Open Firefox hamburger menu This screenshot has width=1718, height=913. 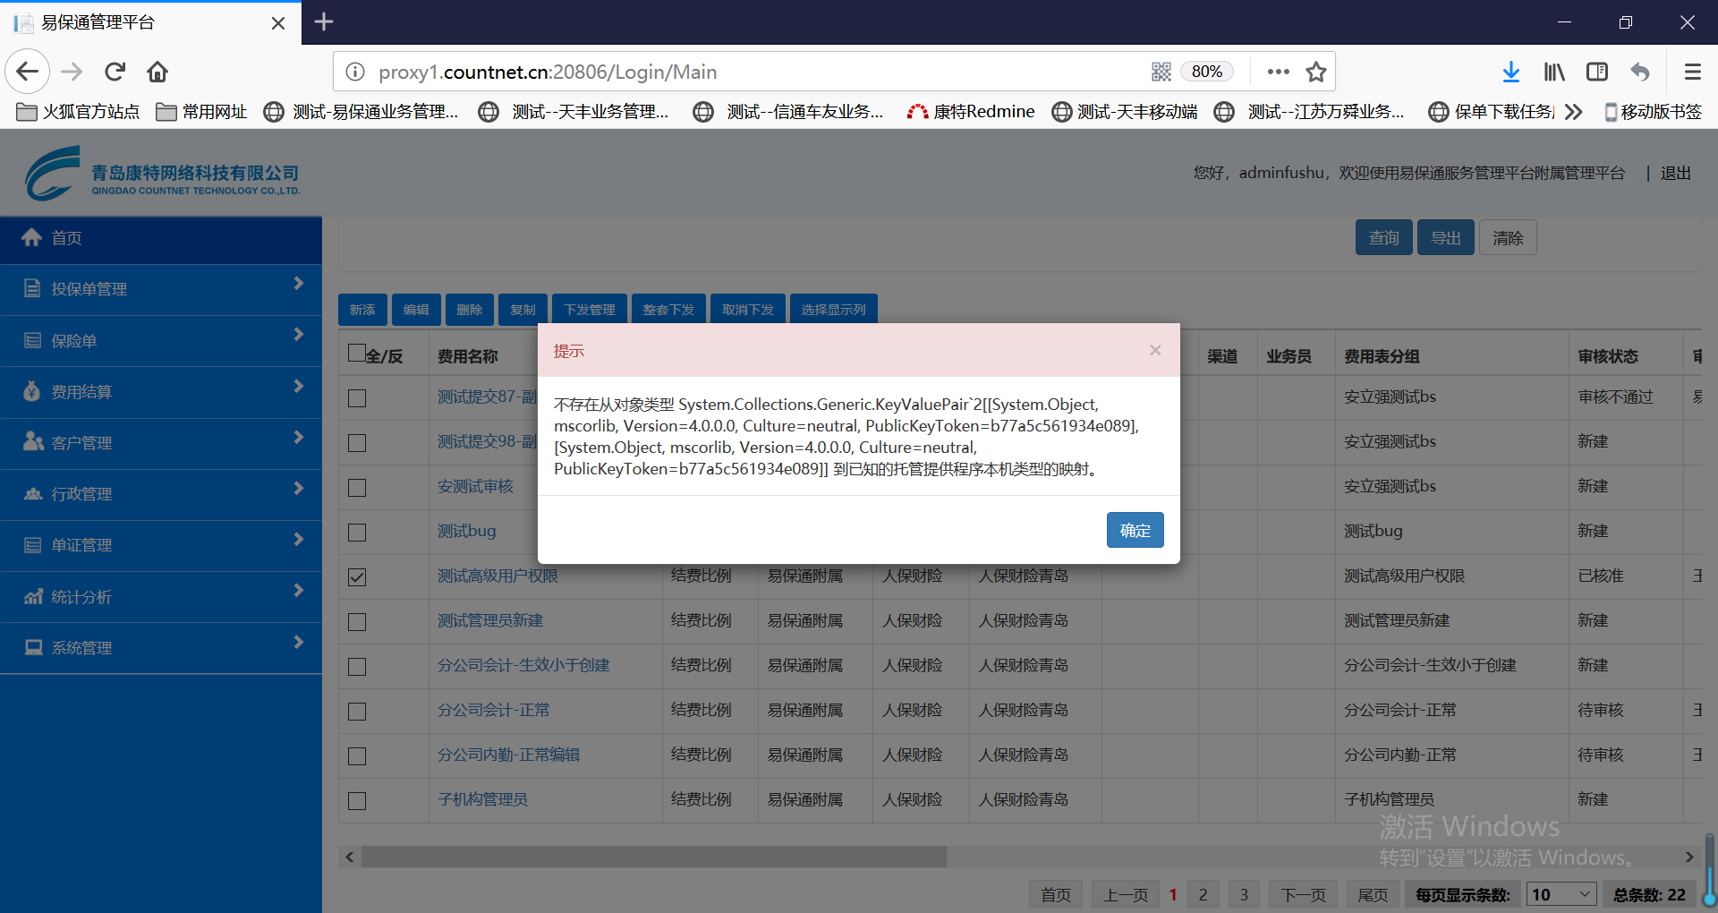pos(1692,72)
